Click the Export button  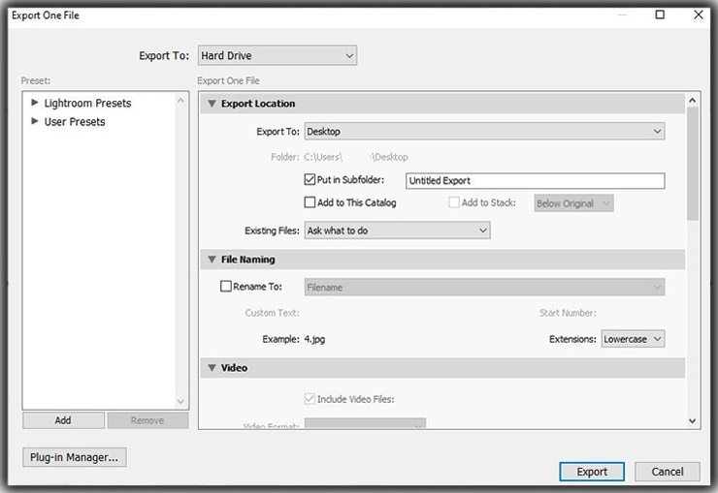(x=592, y=472)
